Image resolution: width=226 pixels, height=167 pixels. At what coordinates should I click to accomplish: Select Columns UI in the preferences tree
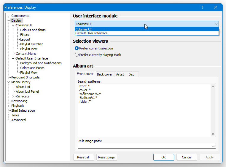click(x=24, y=25)
